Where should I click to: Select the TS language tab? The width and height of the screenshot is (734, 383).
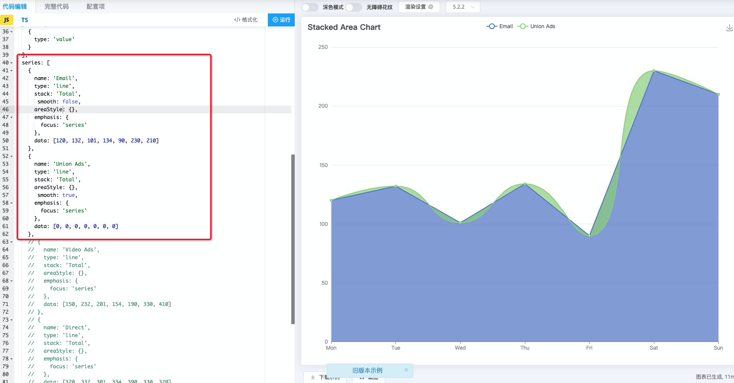(x=25, y=20)
